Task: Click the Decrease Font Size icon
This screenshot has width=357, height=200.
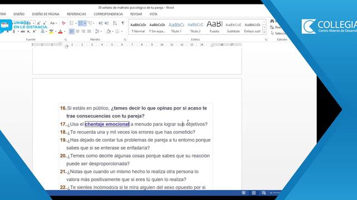Action: pos(45,23)
